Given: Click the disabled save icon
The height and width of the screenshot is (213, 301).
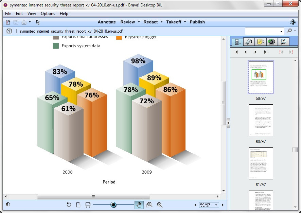Looking at the screenshot, I should (16, 22).
